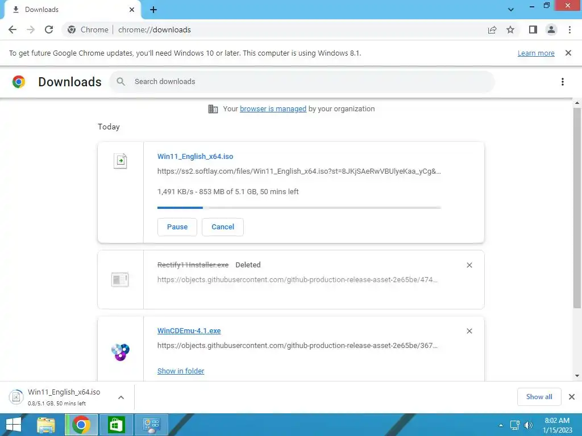Open the browser is managed link

[273, 108]
